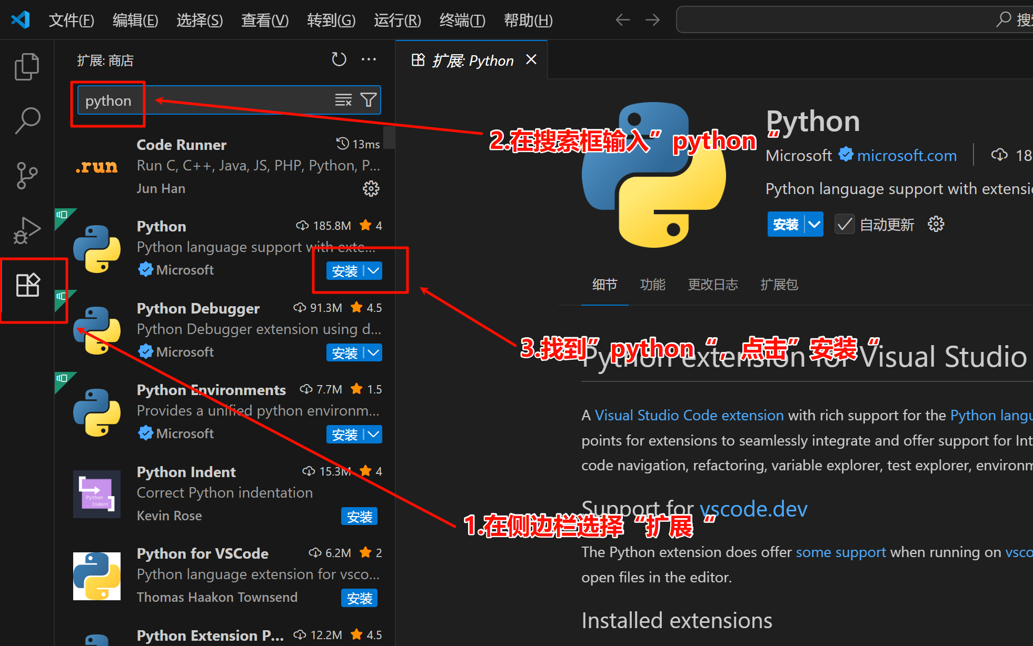Switch to the 更改日志 tab
1033x646 pixels.
coord(713,285)
